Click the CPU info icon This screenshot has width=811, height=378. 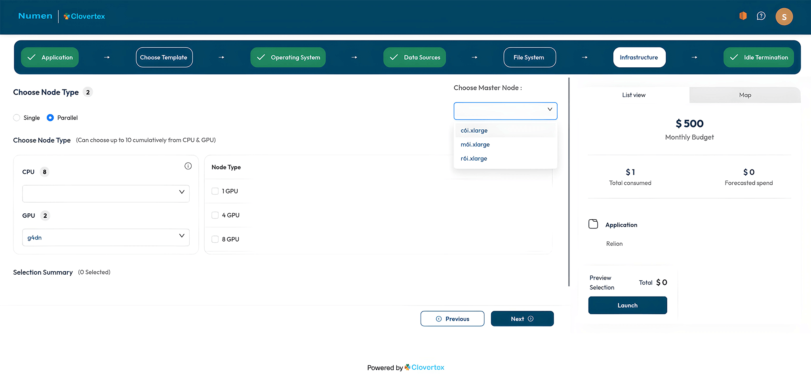point(188,166)
